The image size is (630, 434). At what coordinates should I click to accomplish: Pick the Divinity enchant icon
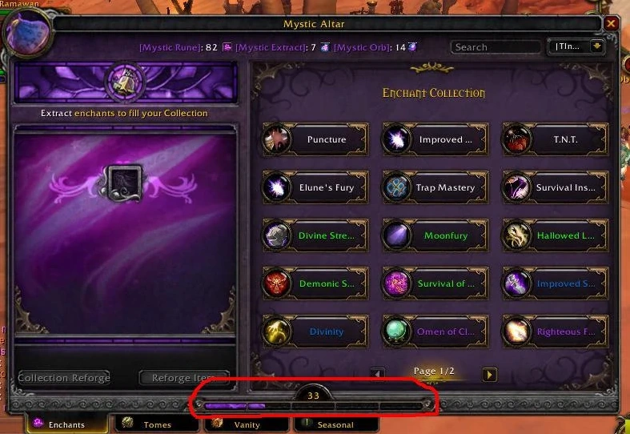pyautogui.click(x=276, y=332)
